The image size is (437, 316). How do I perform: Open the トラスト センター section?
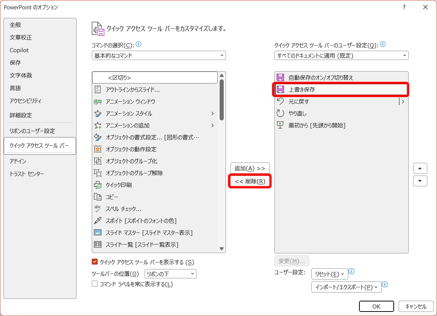pos(29,173)
